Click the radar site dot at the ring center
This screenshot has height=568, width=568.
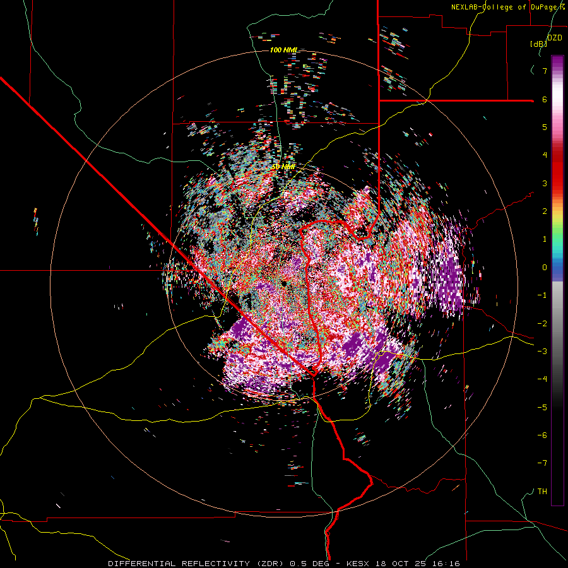pos(285,283)
